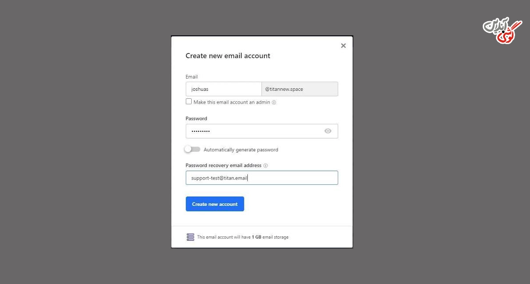
Task: Click the Create new email account heading
Action: (228, 56)
